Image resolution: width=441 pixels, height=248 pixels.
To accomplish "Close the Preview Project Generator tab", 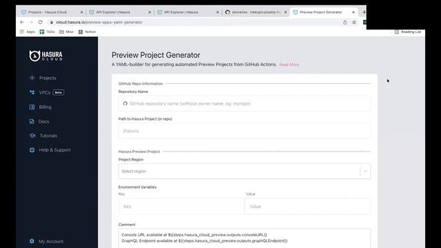I will (x=353, y=12).
